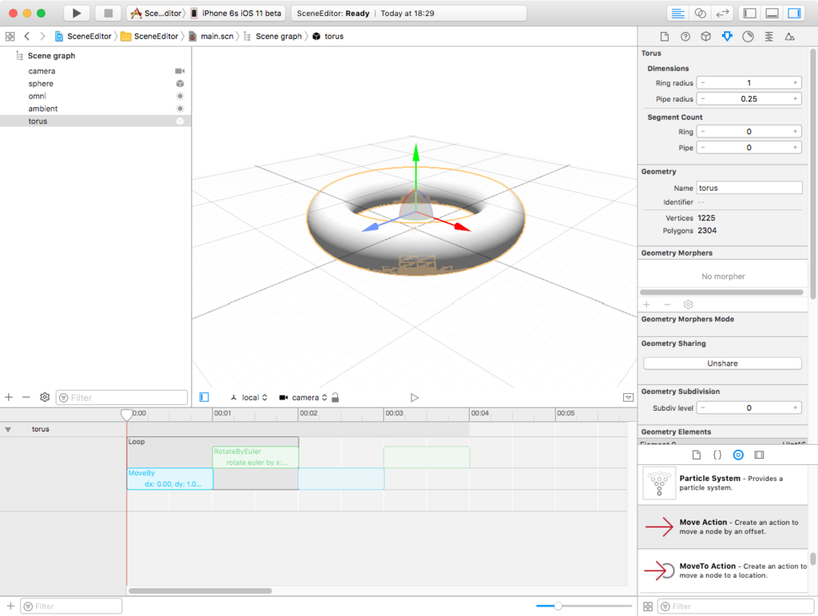The height and width of the screenshot is (616, 818).
Task: Switch library to icon grid view
Action: 648,606
